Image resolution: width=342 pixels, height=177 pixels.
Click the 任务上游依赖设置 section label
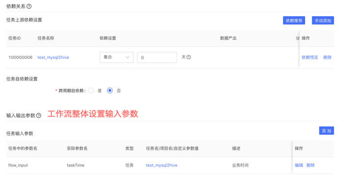click(24, 20)
